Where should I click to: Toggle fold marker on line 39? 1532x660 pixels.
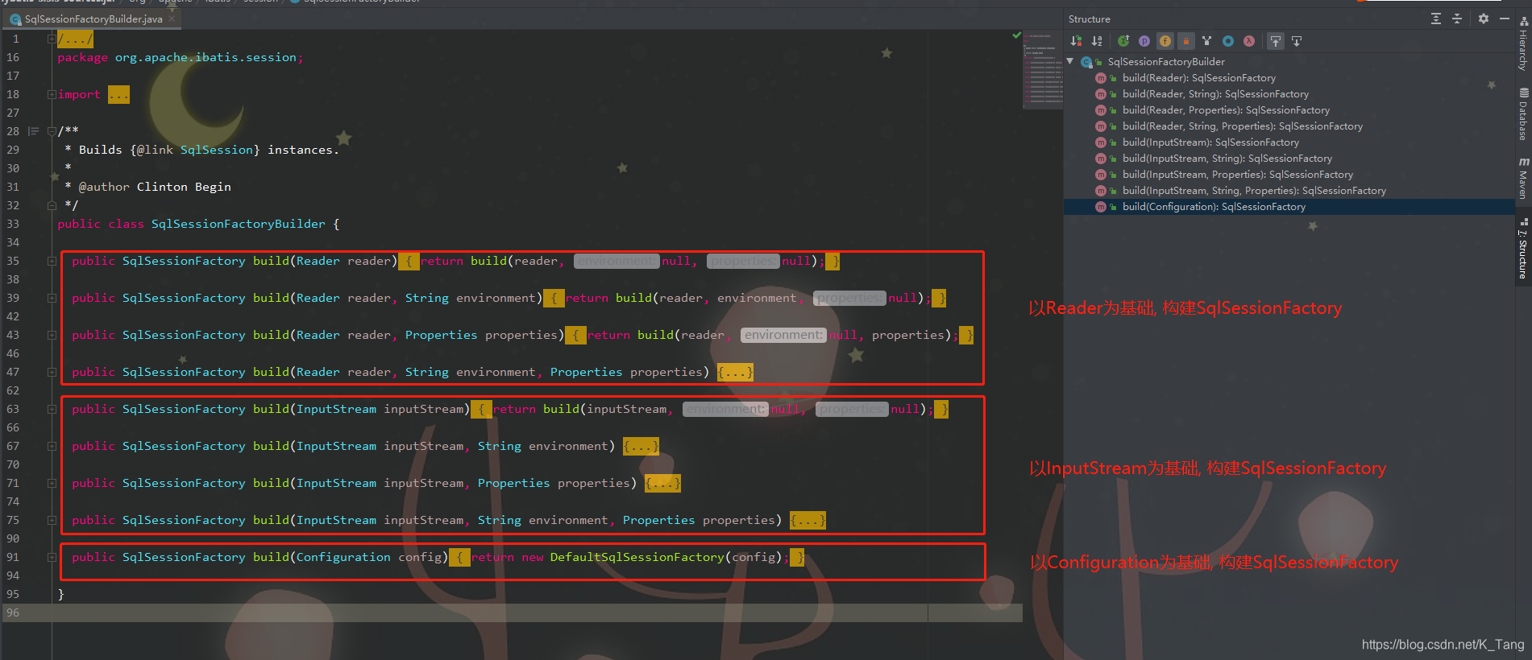pos(52,298)
